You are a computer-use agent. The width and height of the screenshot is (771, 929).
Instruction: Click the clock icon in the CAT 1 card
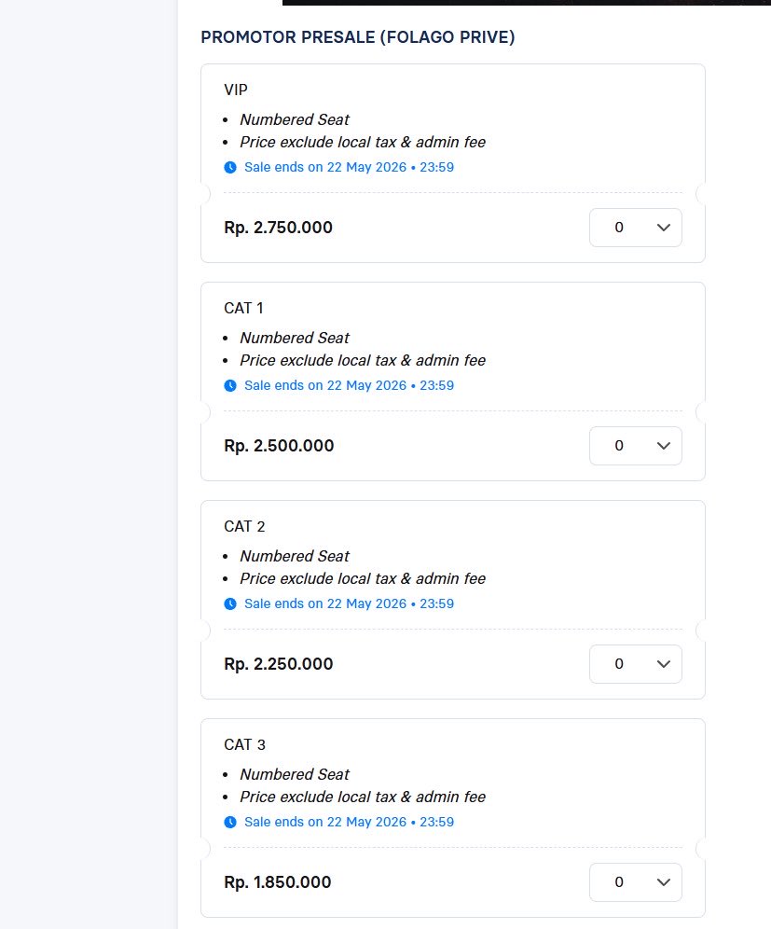click(230, 386)
